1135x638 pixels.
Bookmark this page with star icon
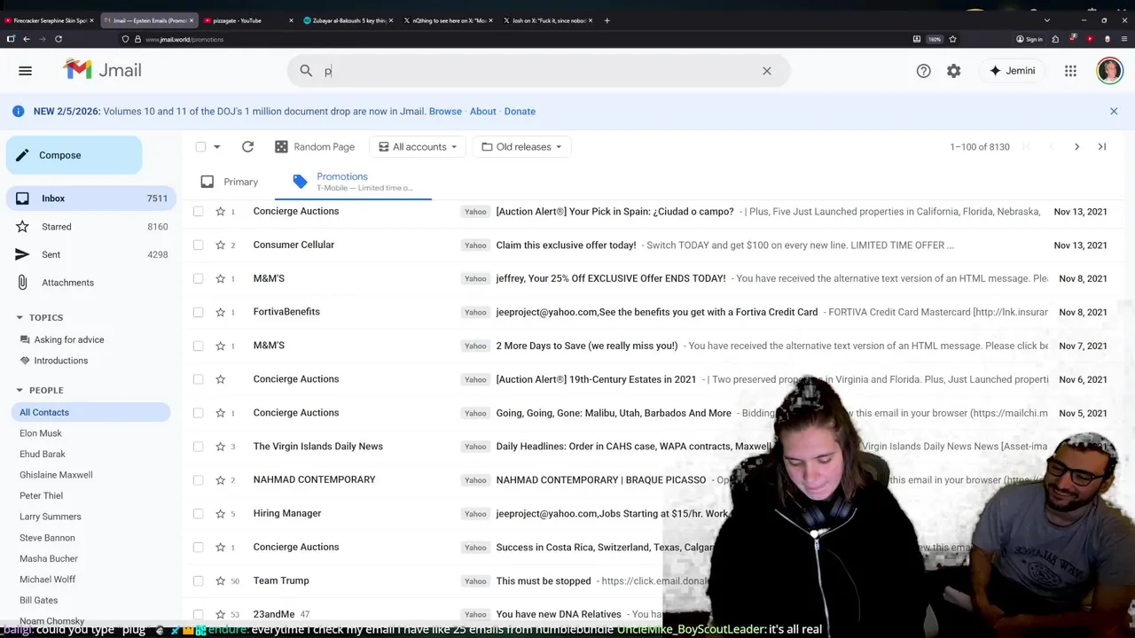coord(952,39)
